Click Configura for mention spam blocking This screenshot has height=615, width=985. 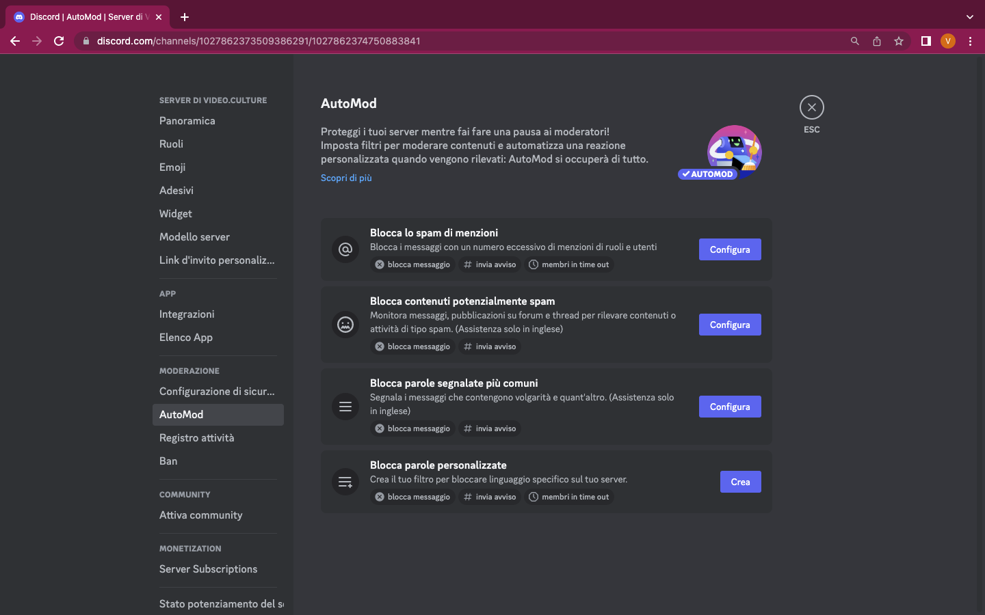point(730,249)
